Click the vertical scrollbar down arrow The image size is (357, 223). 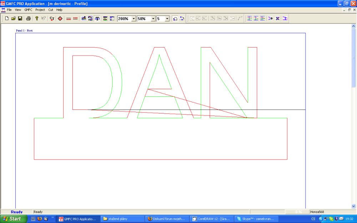354,206
